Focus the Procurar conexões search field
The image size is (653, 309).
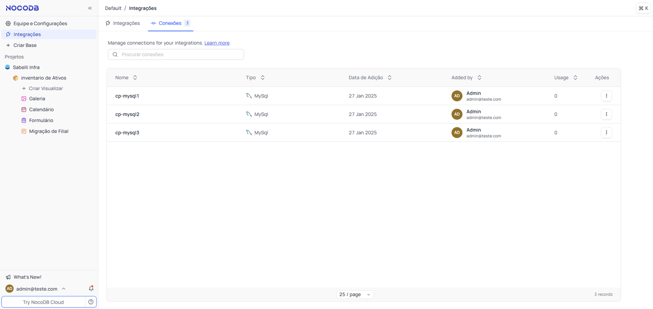(x=180, y=55)
